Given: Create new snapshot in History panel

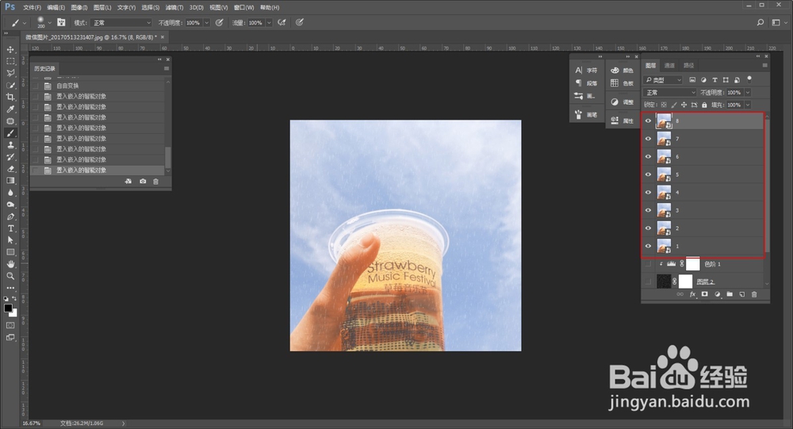Looking at the screenshot, I should click(143, 181).
